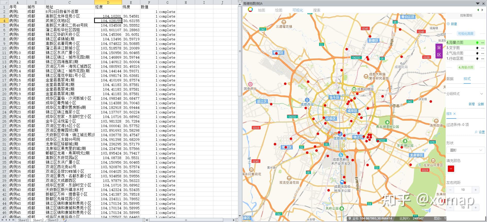This screenshot has height=222, width=487.
Task: Click the 成都动物园 panda icon on map
Action: pyautogui.click(x=354, y=89)
